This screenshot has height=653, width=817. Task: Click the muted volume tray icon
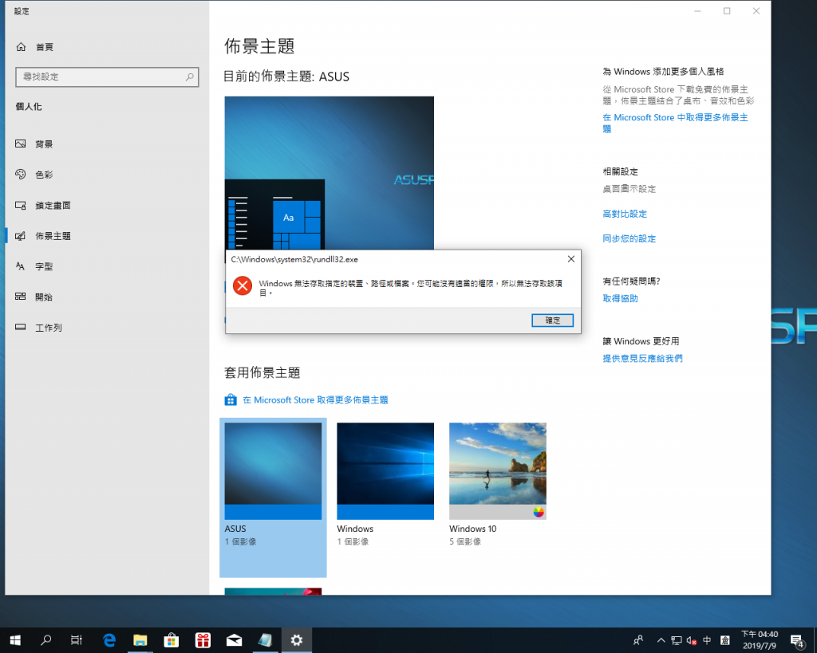click(x=692, y=640)
